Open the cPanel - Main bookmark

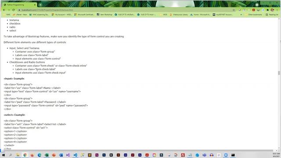[20, 14]
